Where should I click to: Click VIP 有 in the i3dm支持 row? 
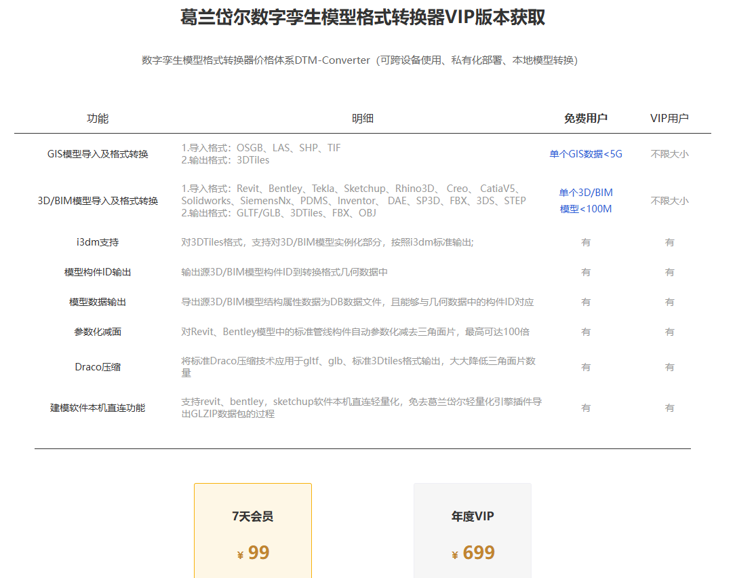669,242
